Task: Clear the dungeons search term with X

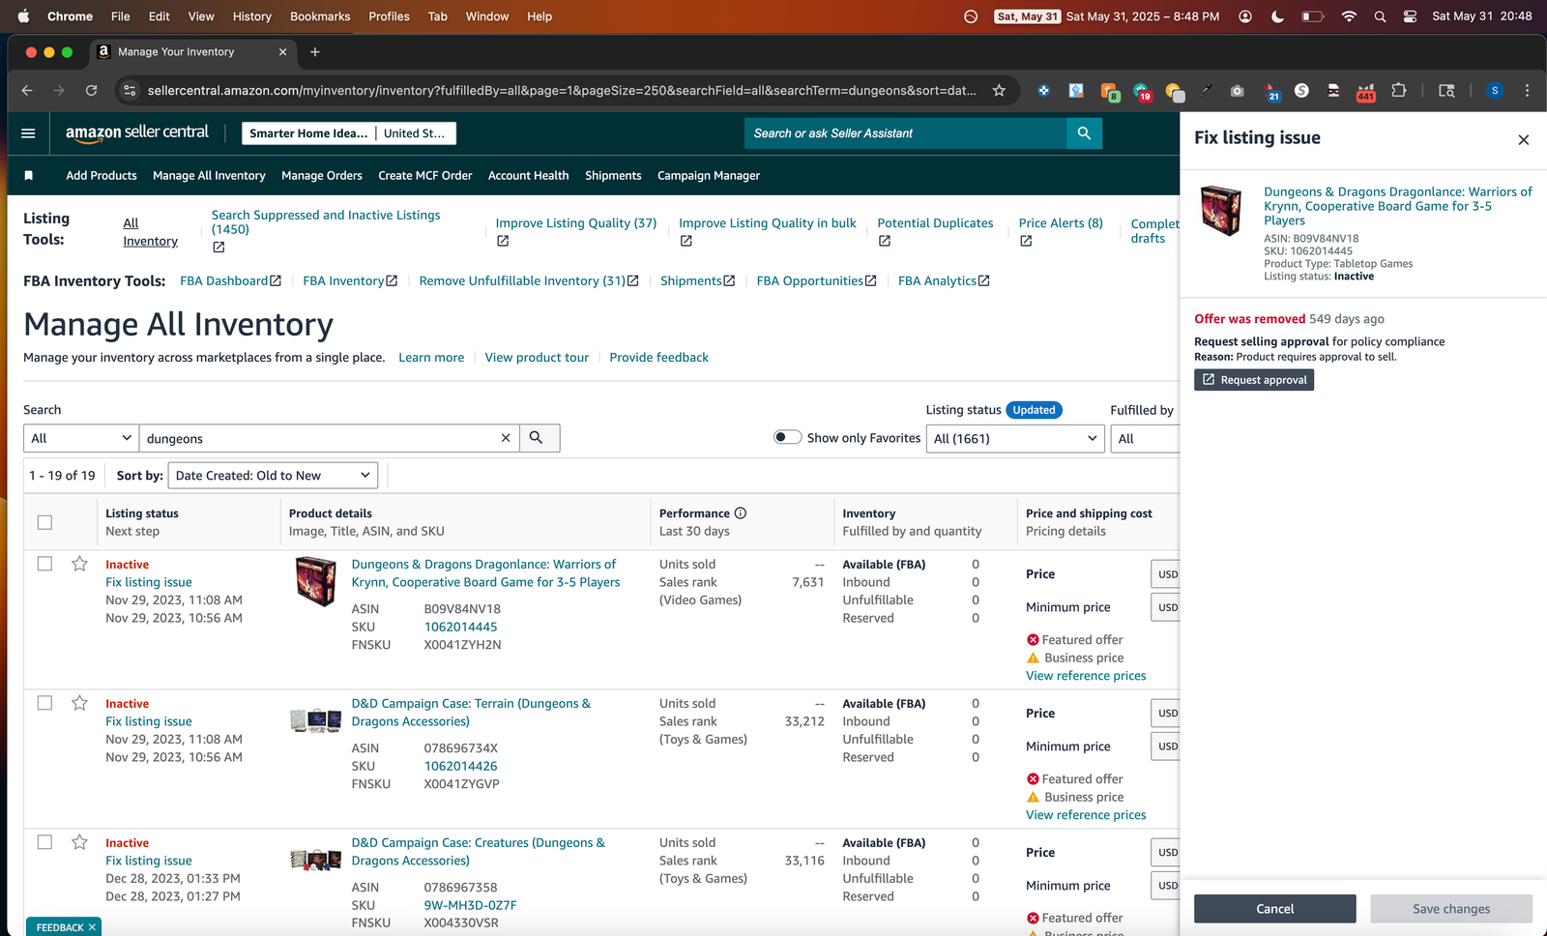Action: pos(505,438)
